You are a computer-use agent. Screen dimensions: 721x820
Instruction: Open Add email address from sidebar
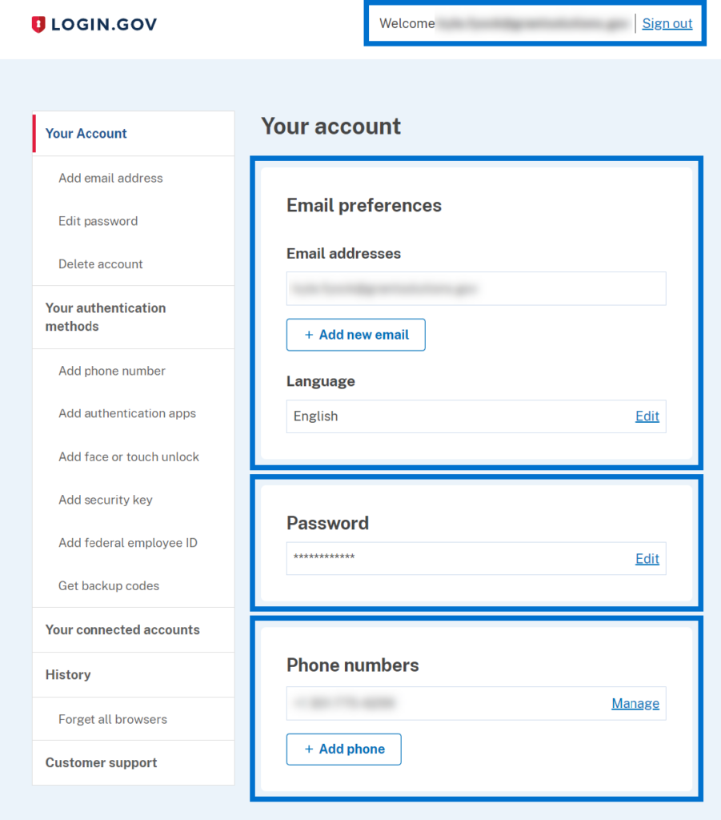coord(110,178)
